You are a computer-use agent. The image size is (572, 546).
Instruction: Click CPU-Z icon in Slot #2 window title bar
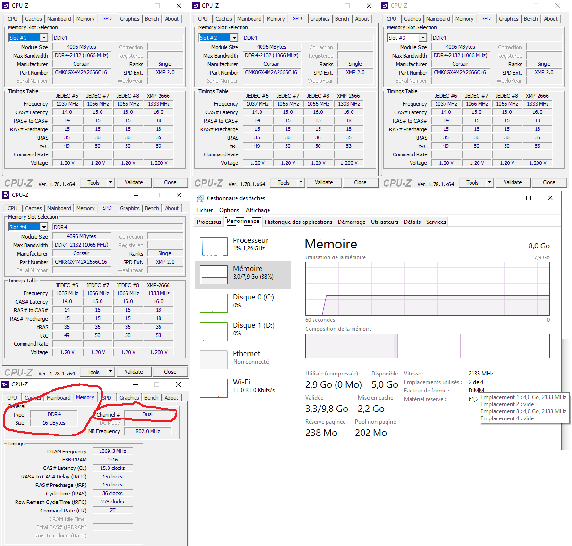196,6
